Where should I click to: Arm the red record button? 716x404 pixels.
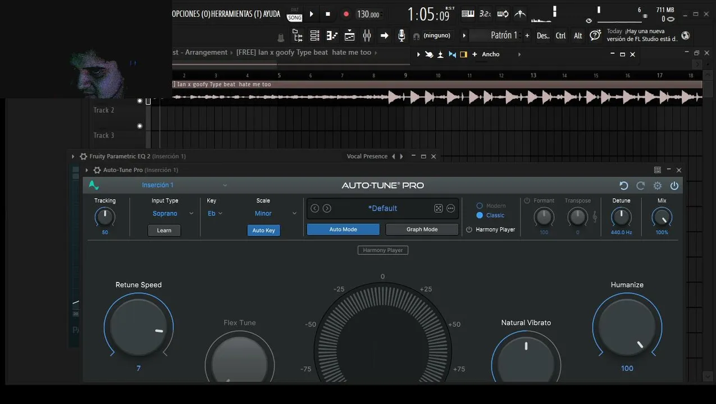point(346,14)
